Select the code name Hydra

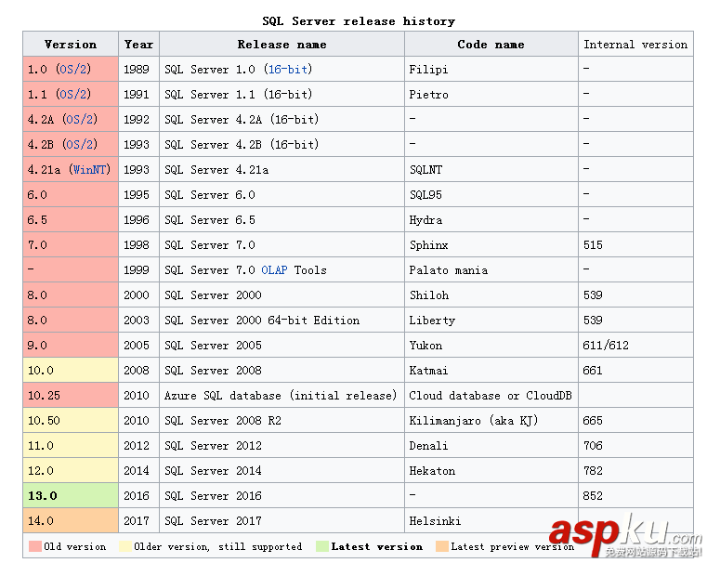[x=426, y=220]
